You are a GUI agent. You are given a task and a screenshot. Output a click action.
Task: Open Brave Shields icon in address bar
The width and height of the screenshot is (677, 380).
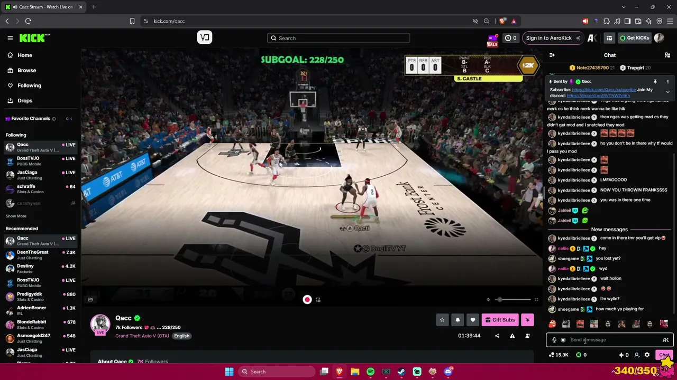click(x=502, y=21)
